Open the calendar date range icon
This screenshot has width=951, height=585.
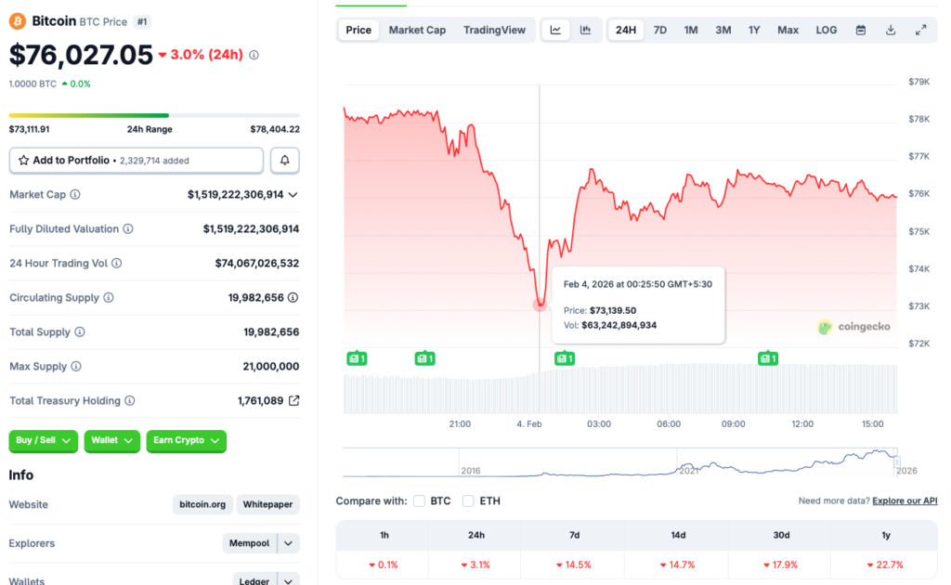860,29
